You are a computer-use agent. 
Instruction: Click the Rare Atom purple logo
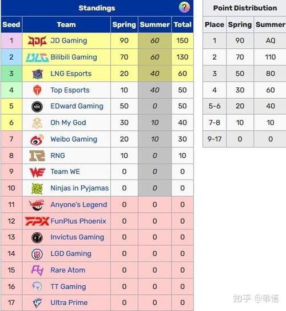[x=37, y=270]
